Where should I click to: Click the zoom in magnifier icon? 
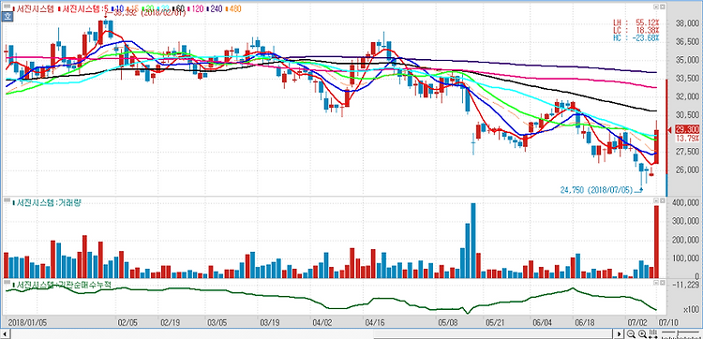pos(642,333)
